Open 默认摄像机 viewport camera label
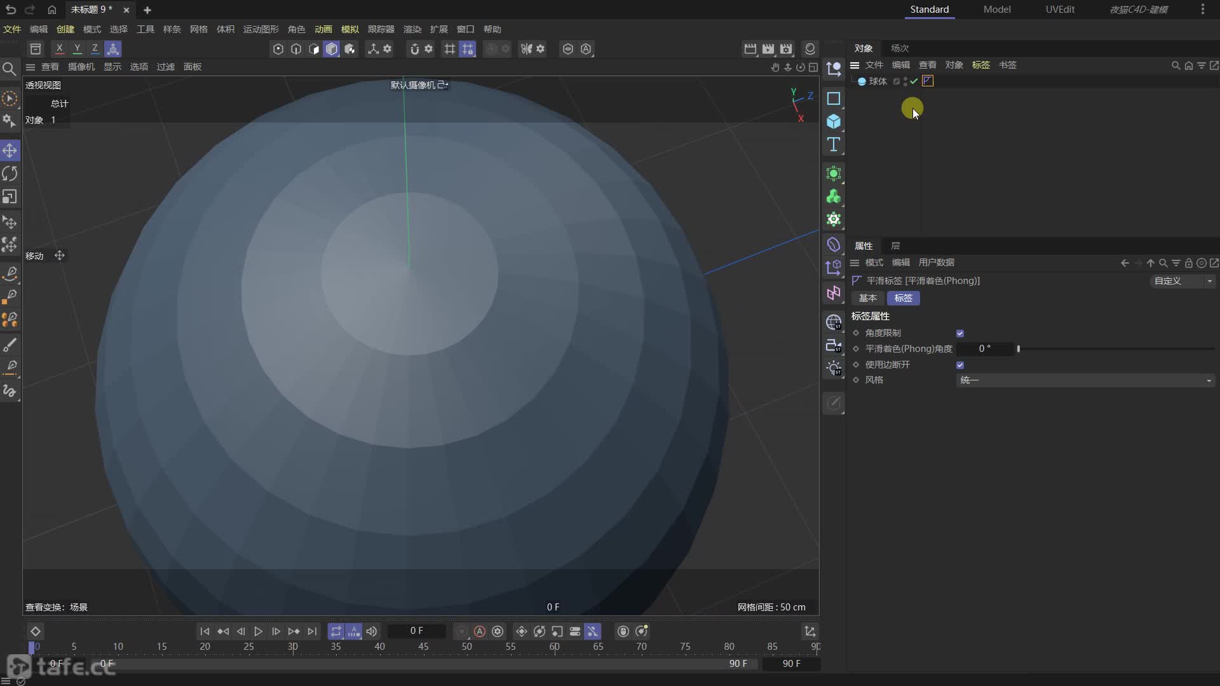This screenshot has height=686, width=1220. 419,85
